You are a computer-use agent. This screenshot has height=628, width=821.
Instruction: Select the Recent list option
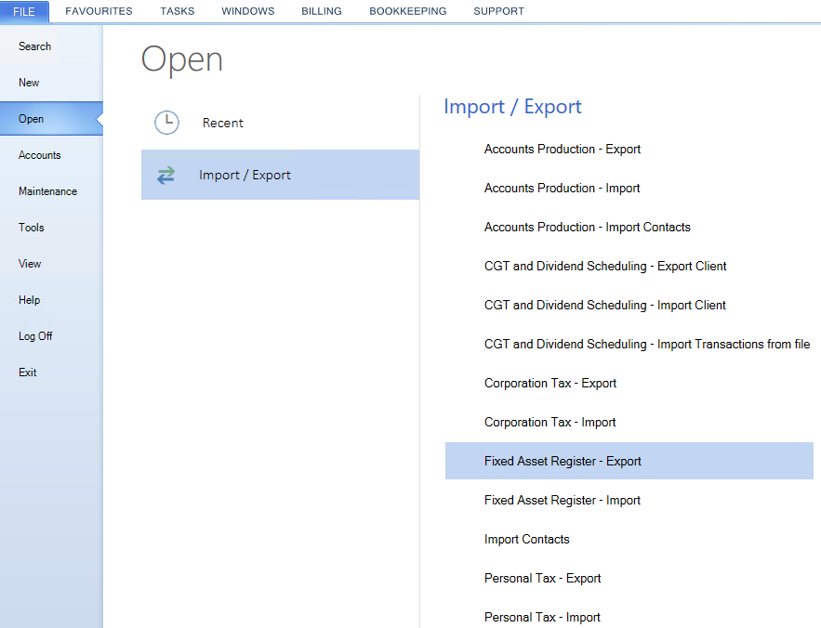click(x=280, y=123)
